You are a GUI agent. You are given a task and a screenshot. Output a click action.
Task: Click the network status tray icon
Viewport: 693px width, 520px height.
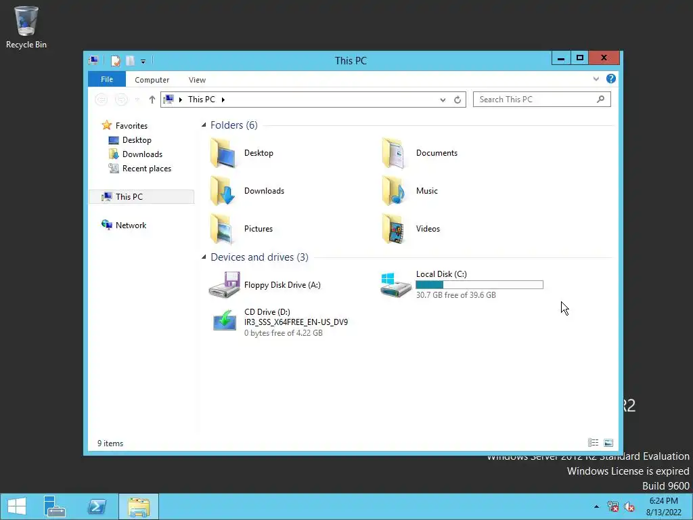[x=612, y=506]
